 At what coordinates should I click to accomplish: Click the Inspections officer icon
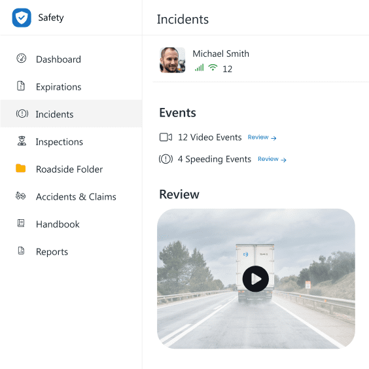(x=22, y=141)
